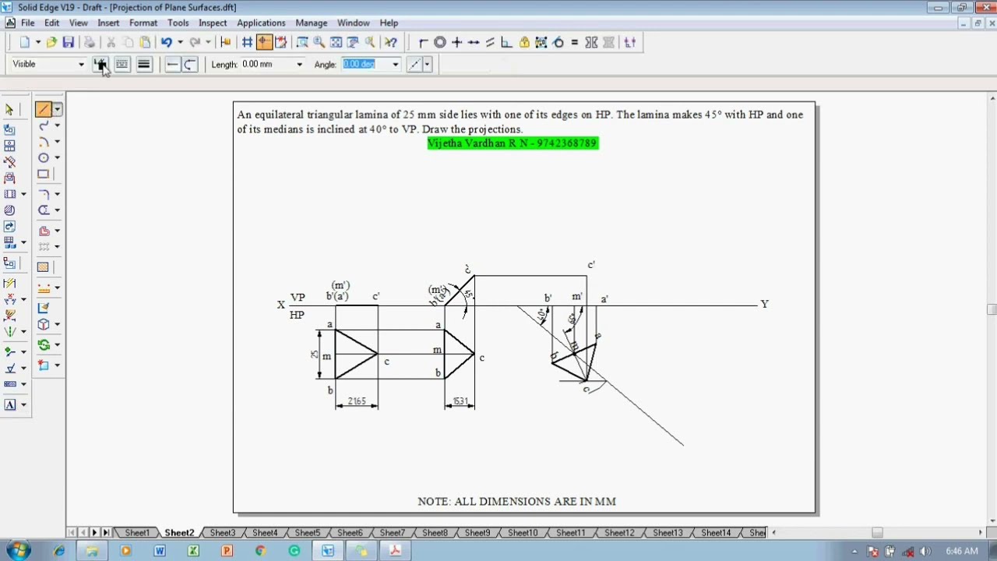Select the Collinear relationship tool

474,42
